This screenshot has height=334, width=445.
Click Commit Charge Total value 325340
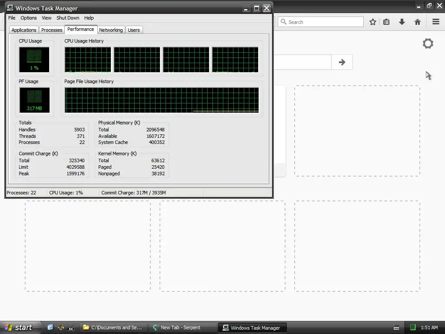pos(76,160)
